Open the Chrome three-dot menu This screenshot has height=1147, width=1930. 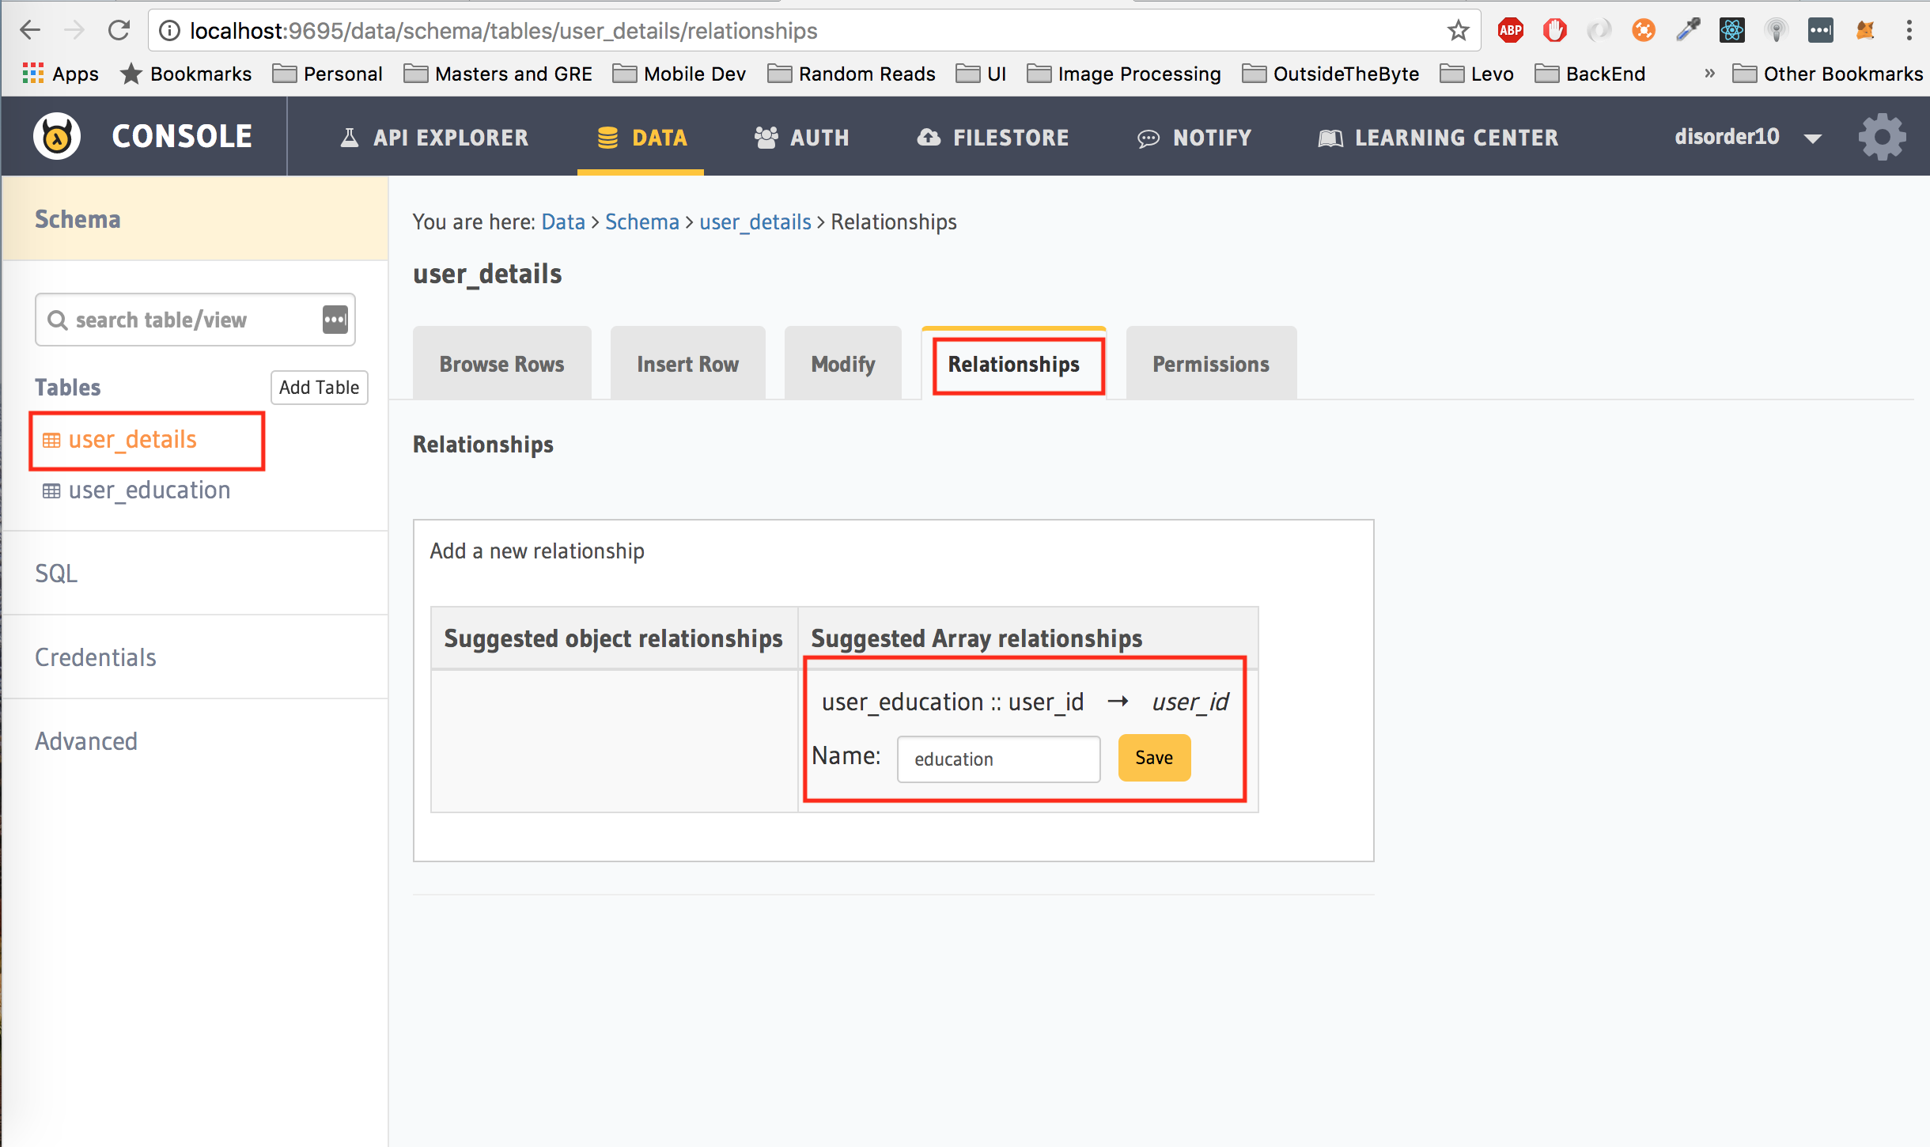(1909, 31)
